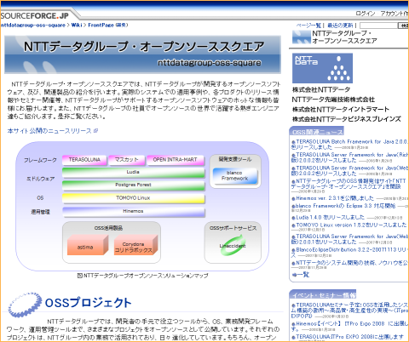409x342 pixels.
Task: Click the Ludia middleware bar
Action: click(133, 173)
